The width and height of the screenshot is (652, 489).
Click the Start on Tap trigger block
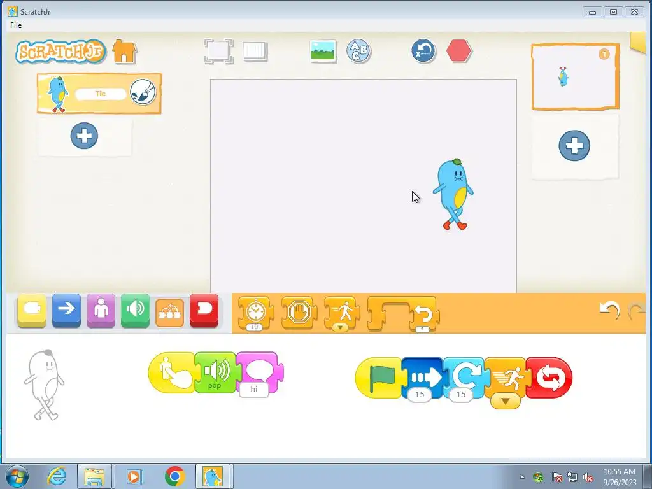(x=173, y=372)
